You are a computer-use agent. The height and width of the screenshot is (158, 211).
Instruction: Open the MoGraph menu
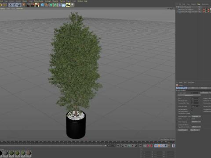pyautogui.click(x=48, y=1)
